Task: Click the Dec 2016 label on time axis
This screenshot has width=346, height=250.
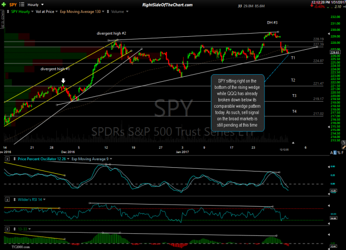Action: [68, 152]
